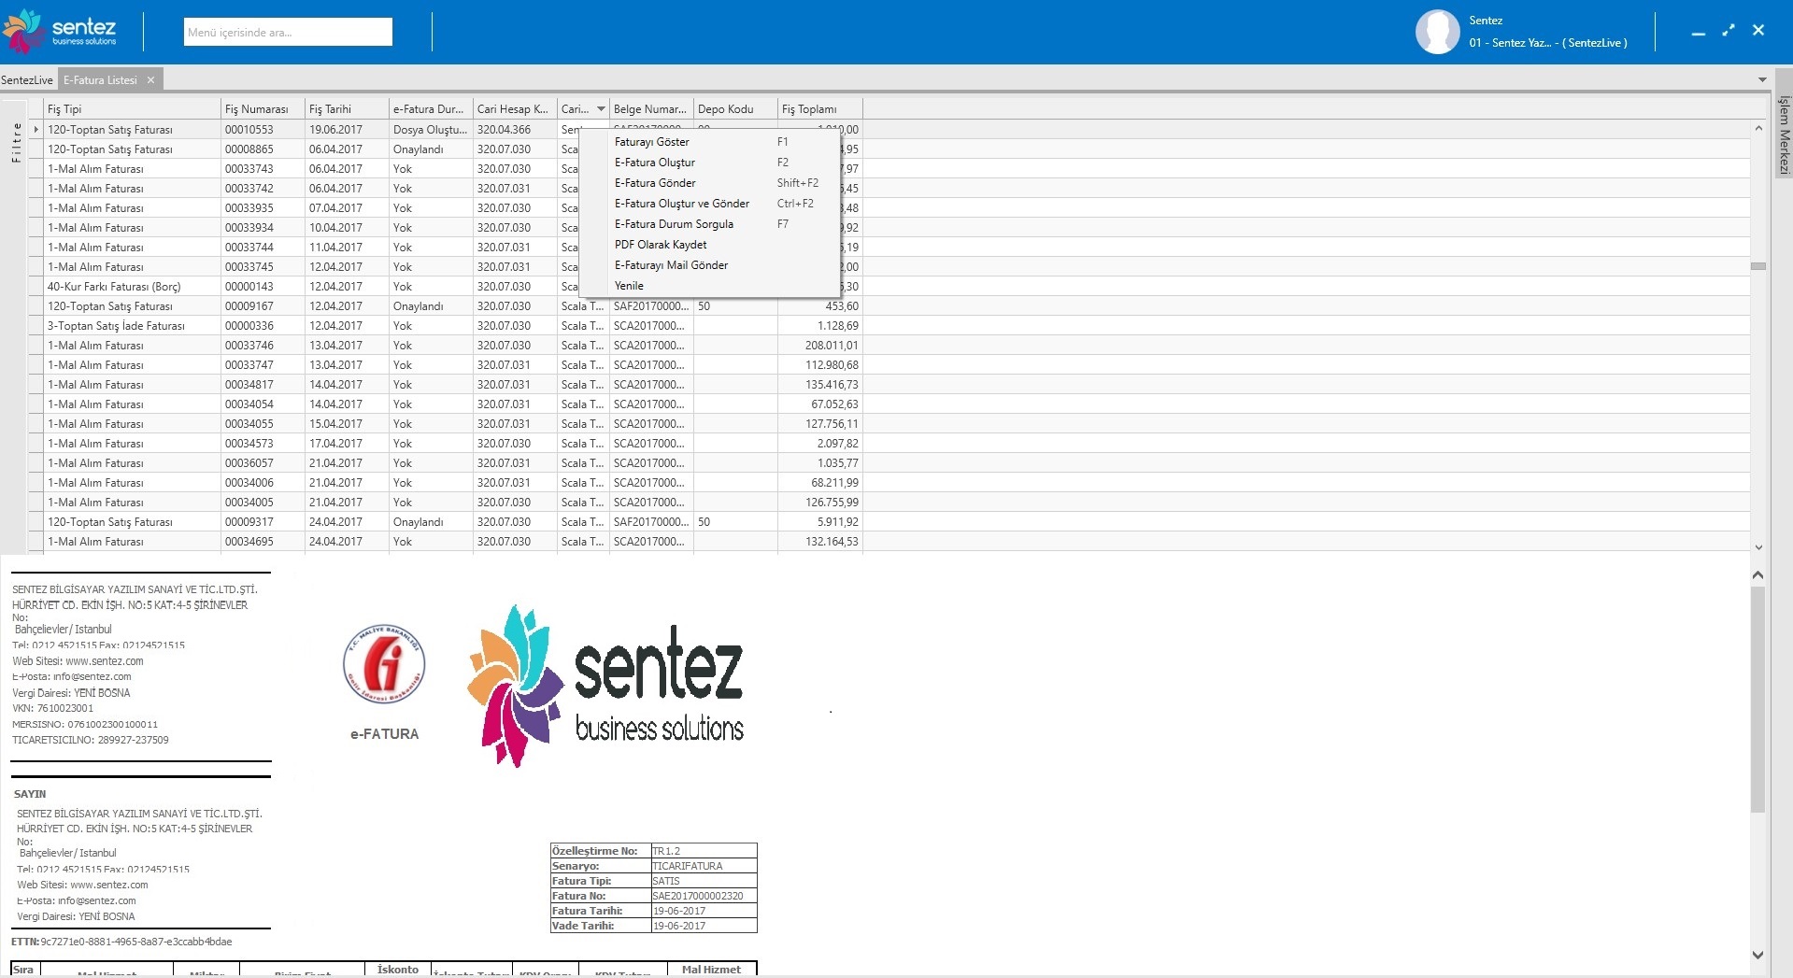
Task: Sort by e-Fatura Durumu column header
Action: point(431,109)
